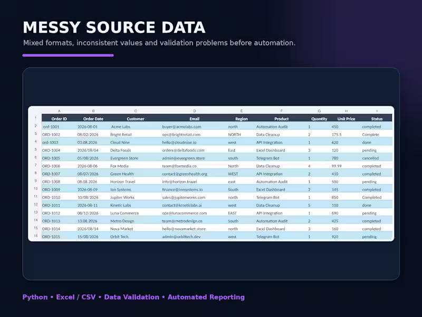Click the Region column header

(x=242, y=119)
